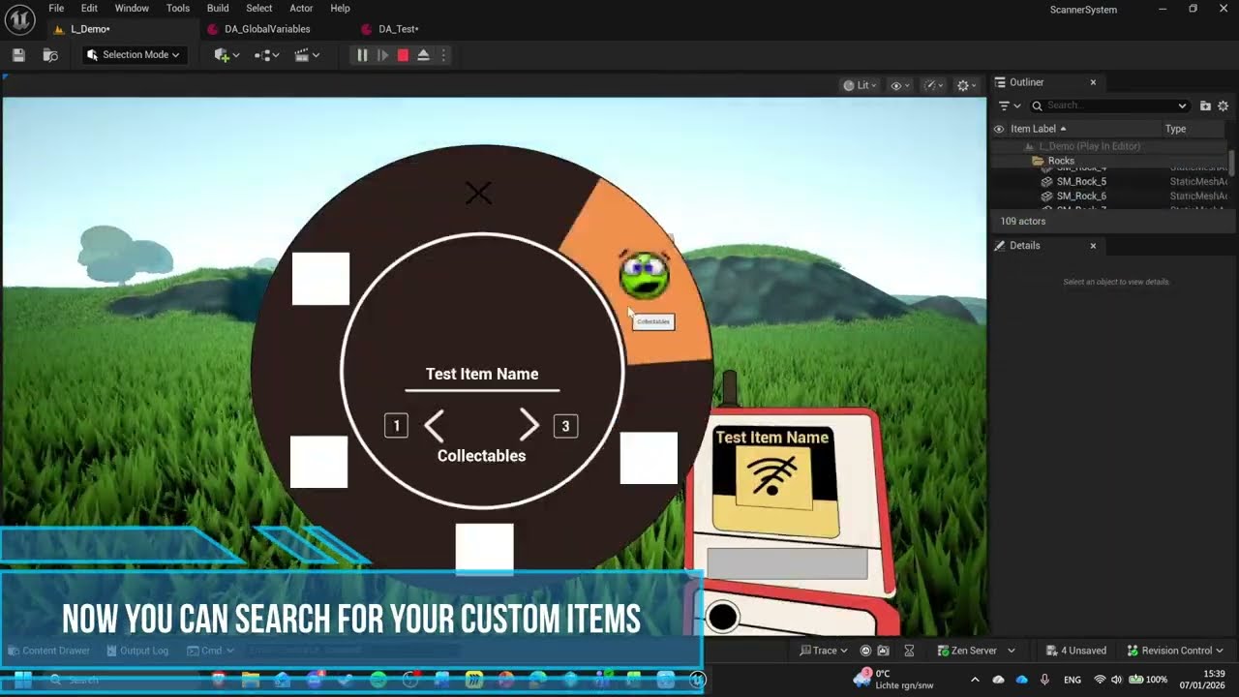Click the hourglass icon in status bar
The width and height of the screenshot is (1239, 697).
click(x=909, y=651)
